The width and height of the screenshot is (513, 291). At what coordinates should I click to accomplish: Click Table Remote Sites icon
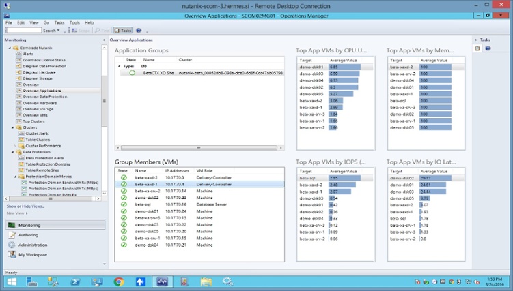click(22, 170)
